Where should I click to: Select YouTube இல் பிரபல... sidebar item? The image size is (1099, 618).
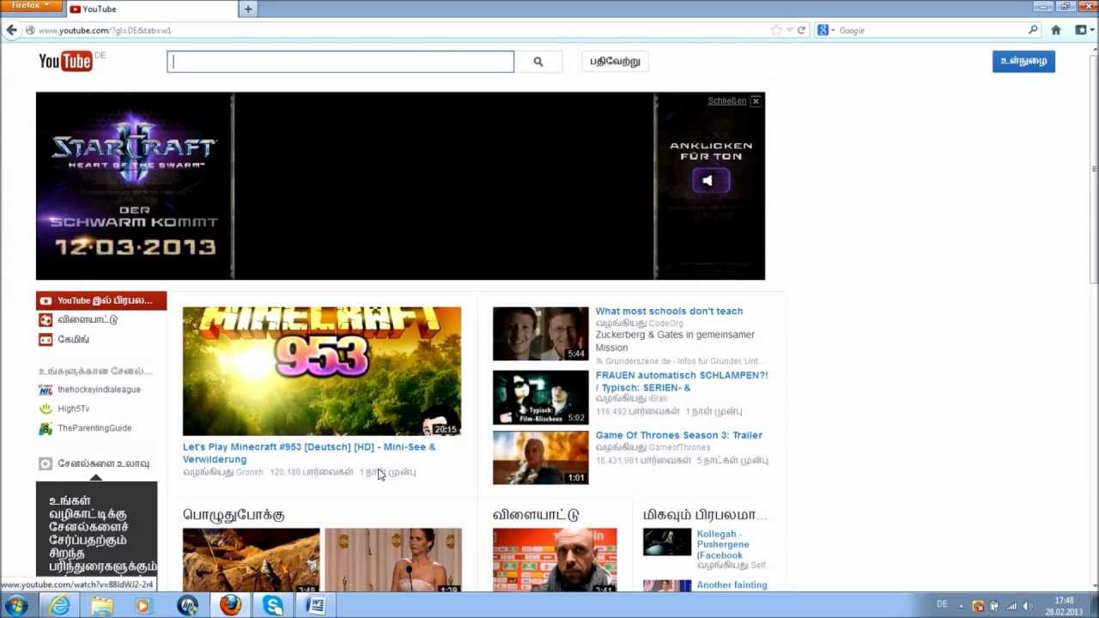tap(101, 300)
